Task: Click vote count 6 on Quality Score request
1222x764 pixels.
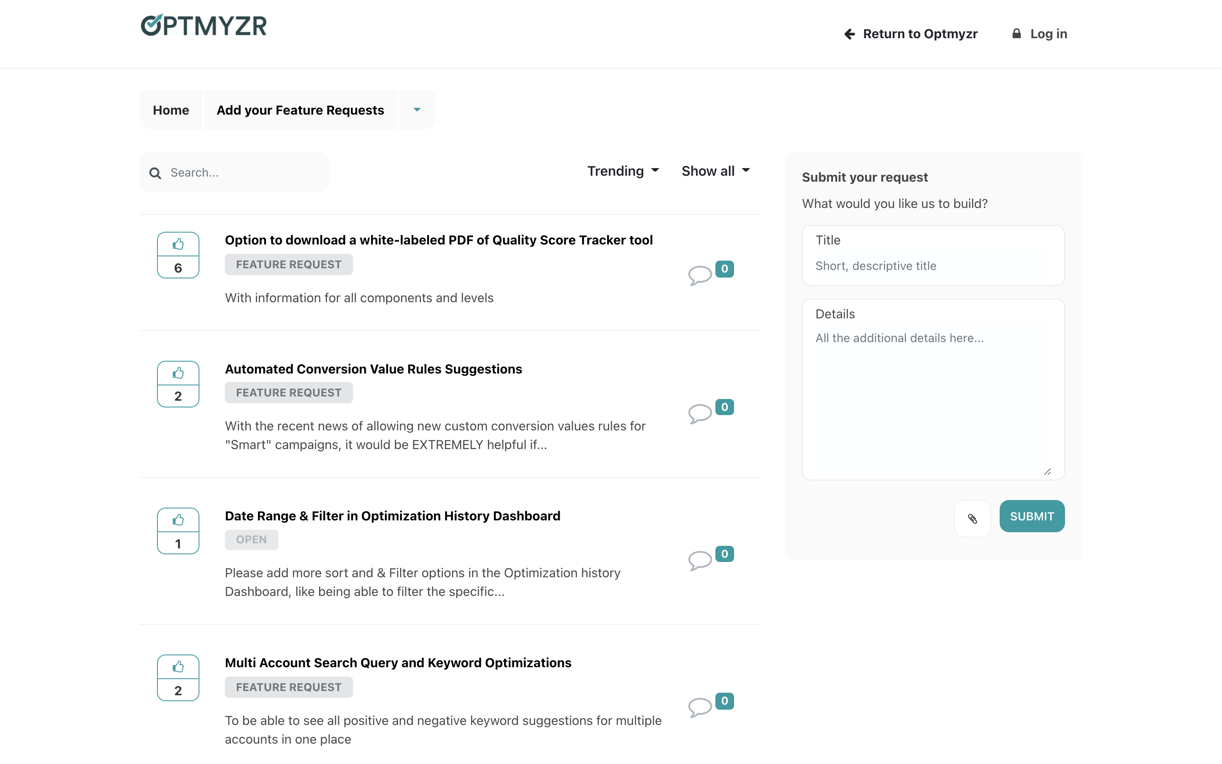Action: coord(178,268)
